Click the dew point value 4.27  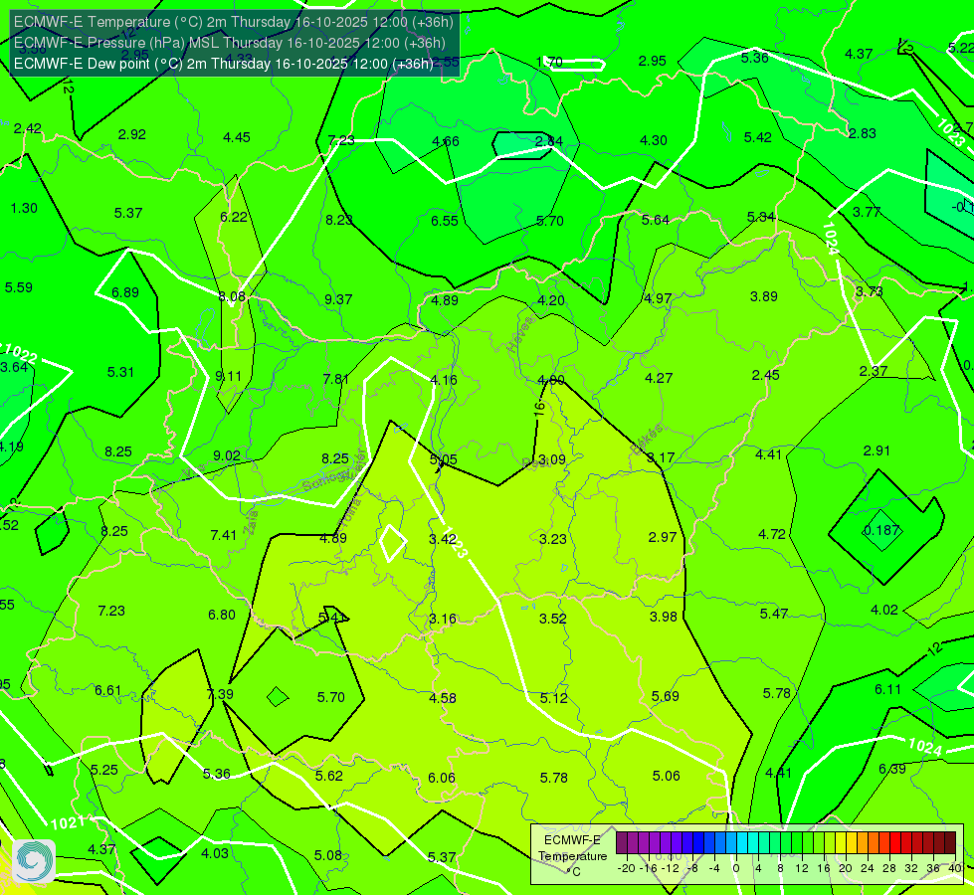click(659, 378)
